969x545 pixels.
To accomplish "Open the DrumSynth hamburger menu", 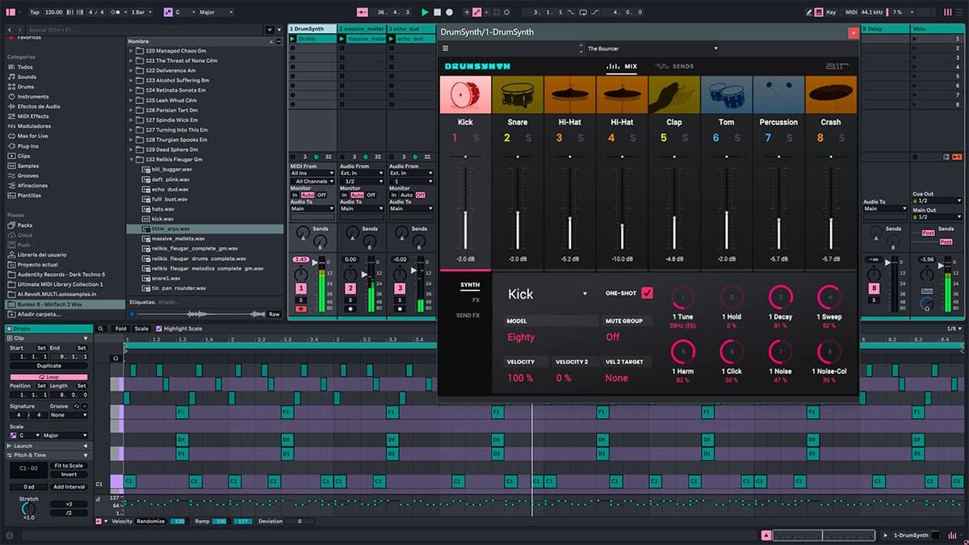I will pyautogui.click(x=445, y=48).
